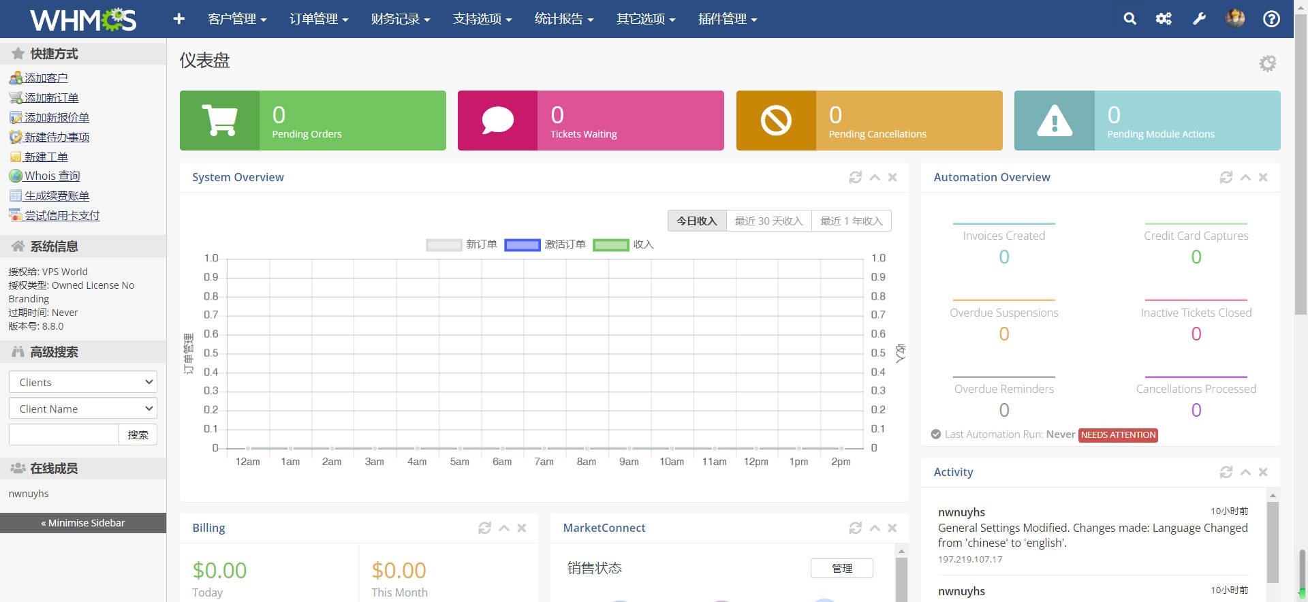Open the 统计报告 menu
Screen dimensions: 1308x602
click(564, 19)
